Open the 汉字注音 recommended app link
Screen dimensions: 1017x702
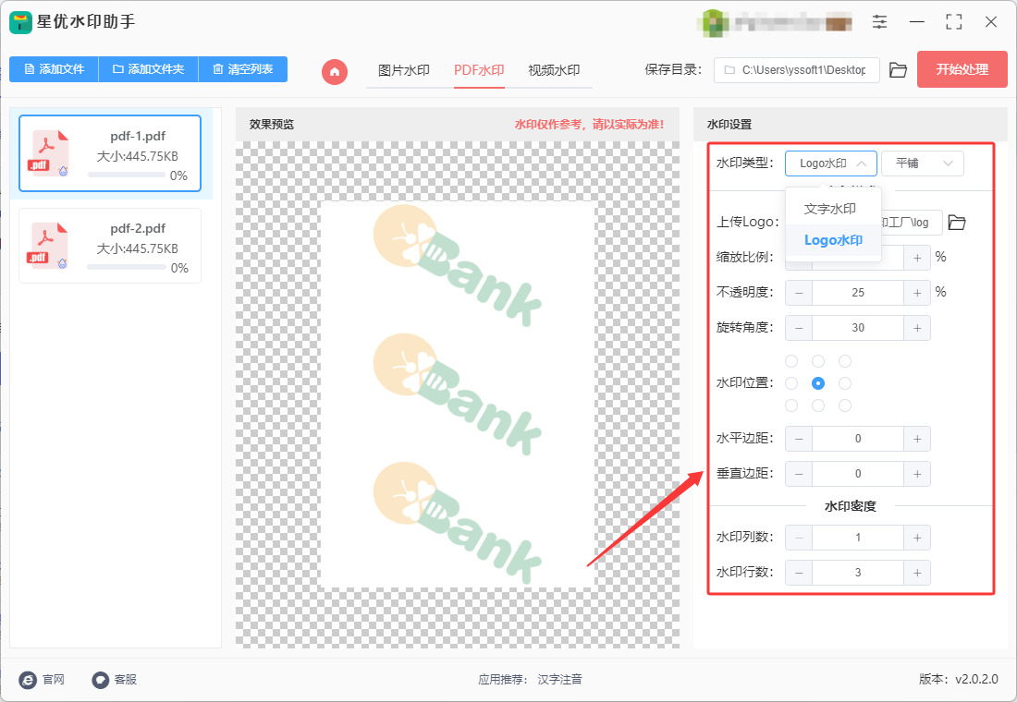(x=559, y=679)
